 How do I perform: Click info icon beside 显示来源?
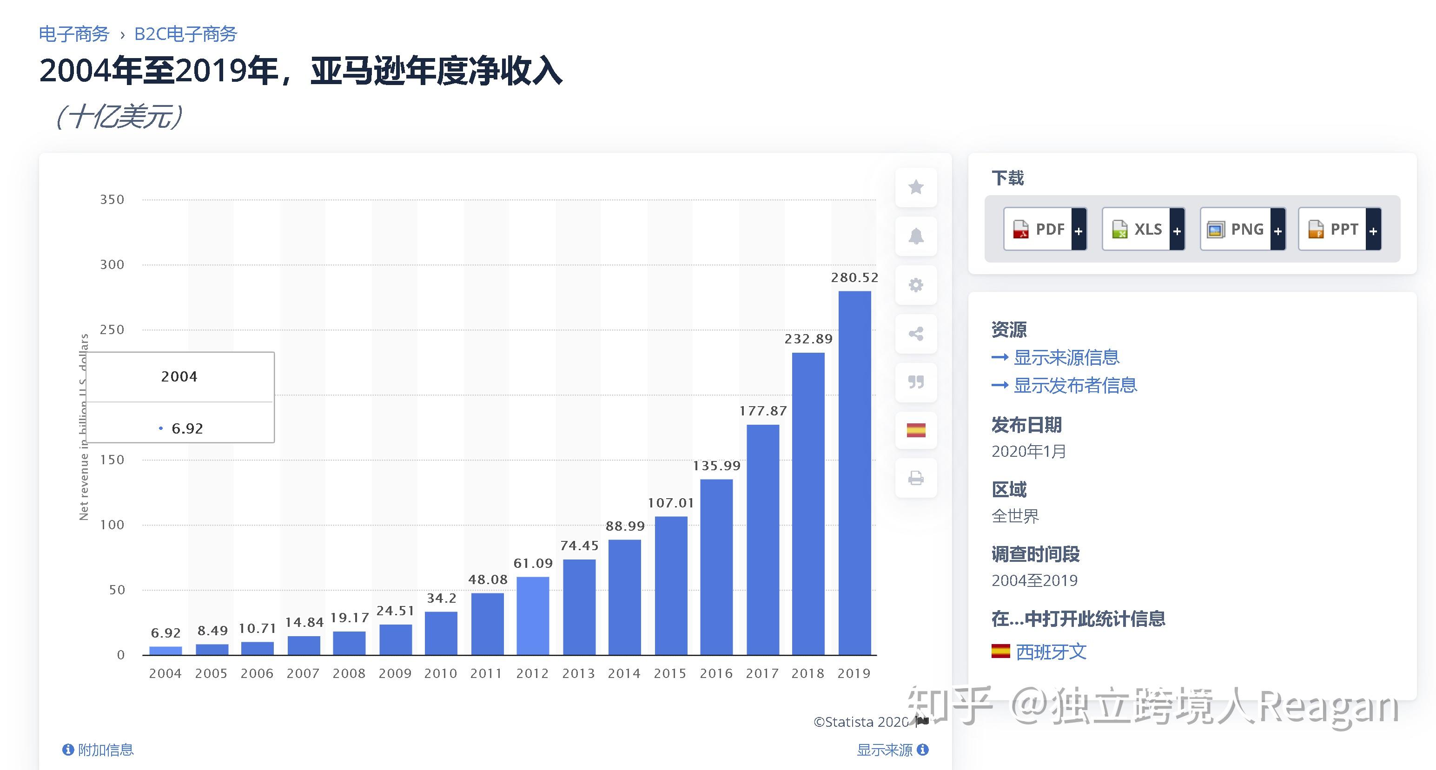tap(923, 750)
